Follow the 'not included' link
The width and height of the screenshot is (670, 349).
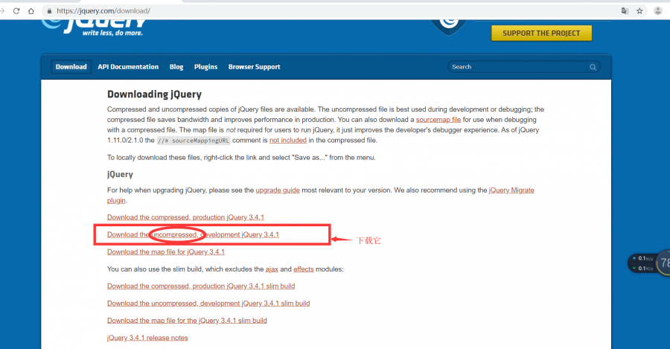pyautogui.click(x=288, y=140)
